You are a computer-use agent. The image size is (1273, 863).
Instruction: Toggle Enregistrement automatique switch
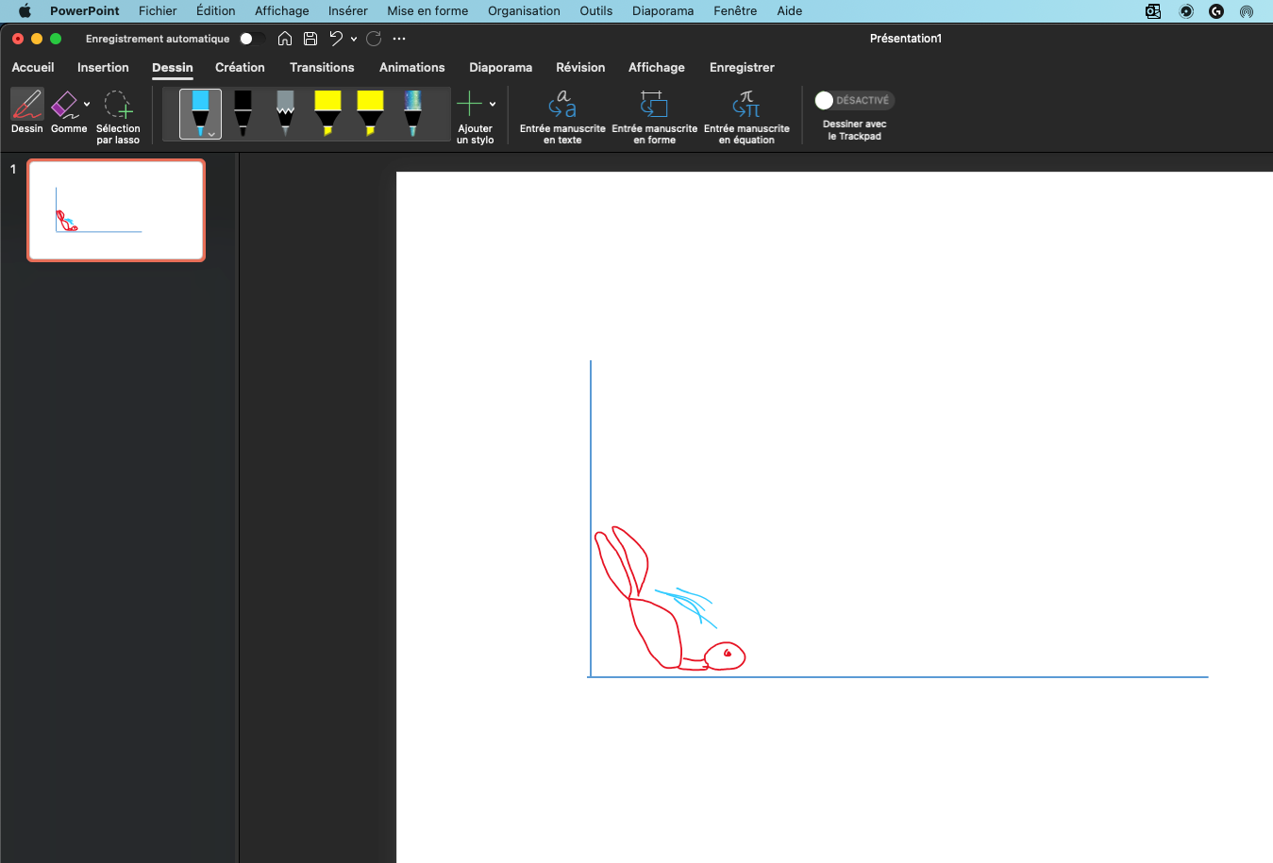(251, 39)
